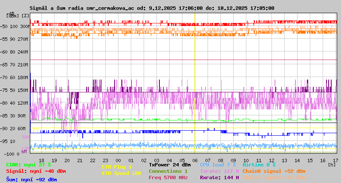This screenshot has width=341, height=183.
Task: Click the hour '01' x-axis label
Action: coord(131,160)
